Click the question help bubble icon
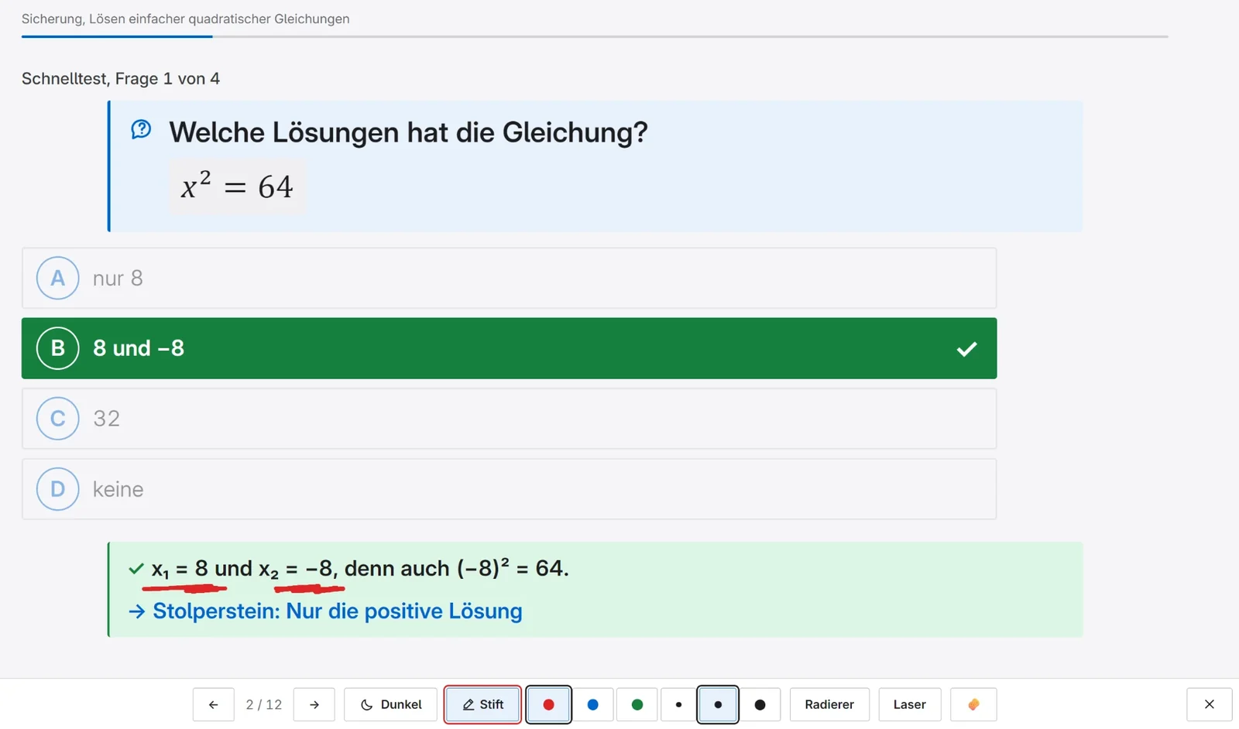 pyautogui.click(x=141, y=129)
